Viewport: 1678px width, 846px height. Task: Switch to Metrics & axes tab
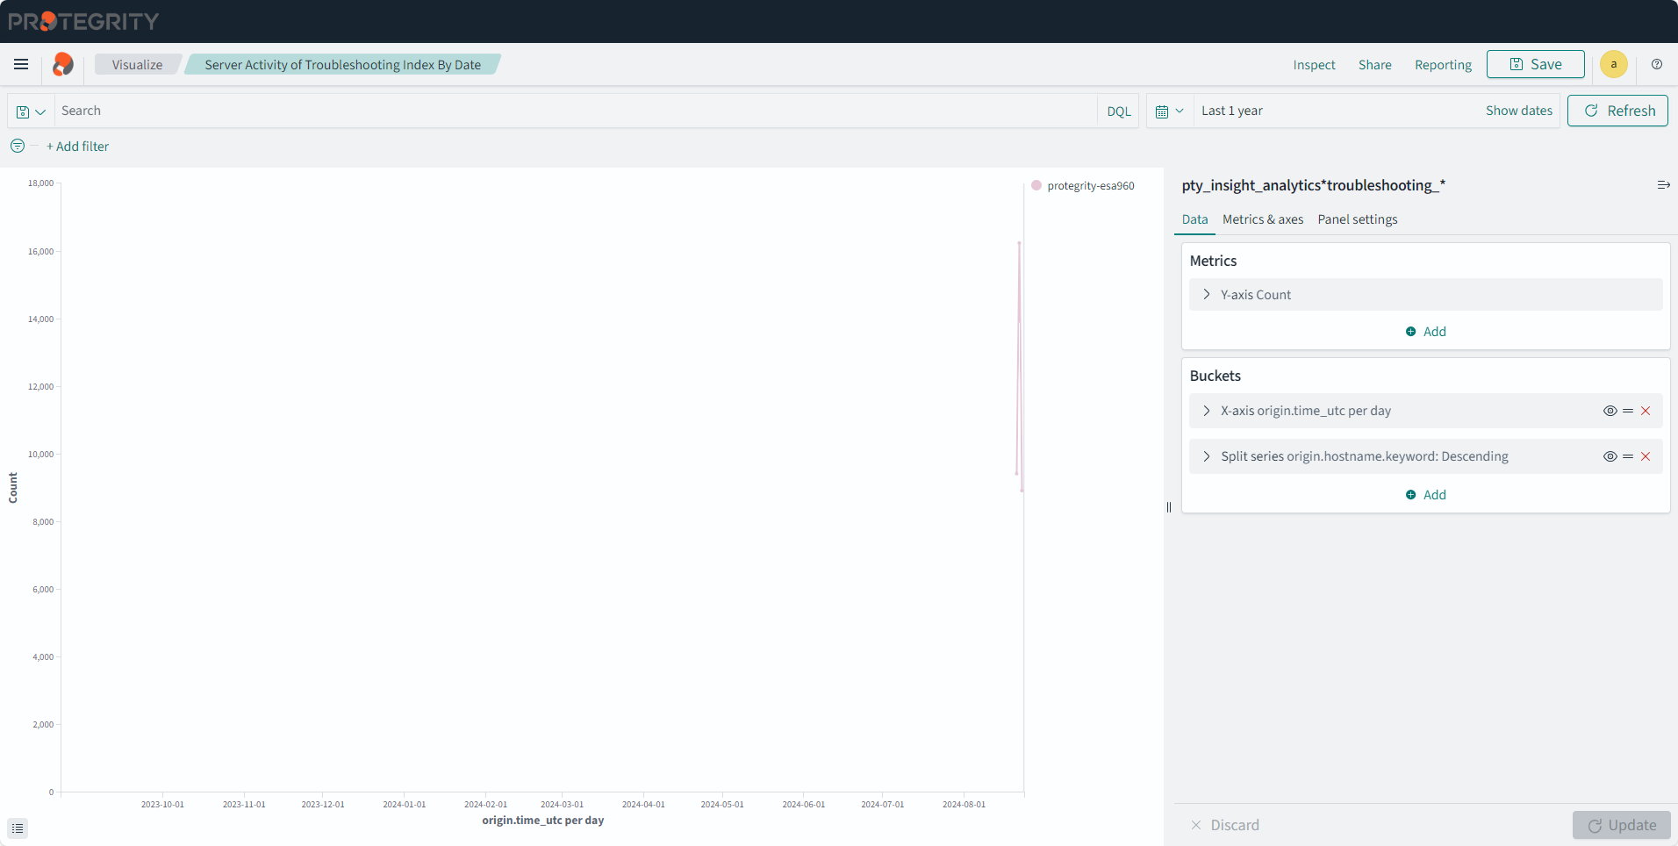1262,219
